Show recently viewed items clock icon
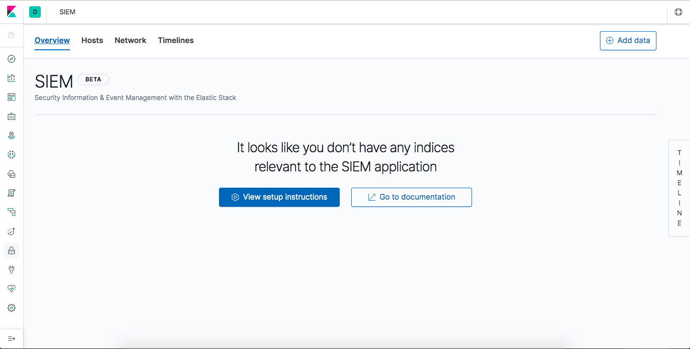Viewport: 690px width, 349px height. [11, 35]
